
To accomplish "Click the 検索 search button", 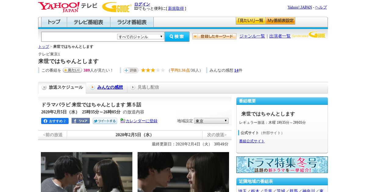I will click(177, 37).
